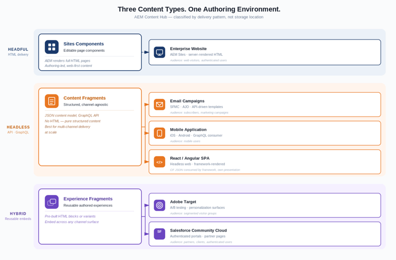Click 'Editable page components' text

[x=84, y=51]
